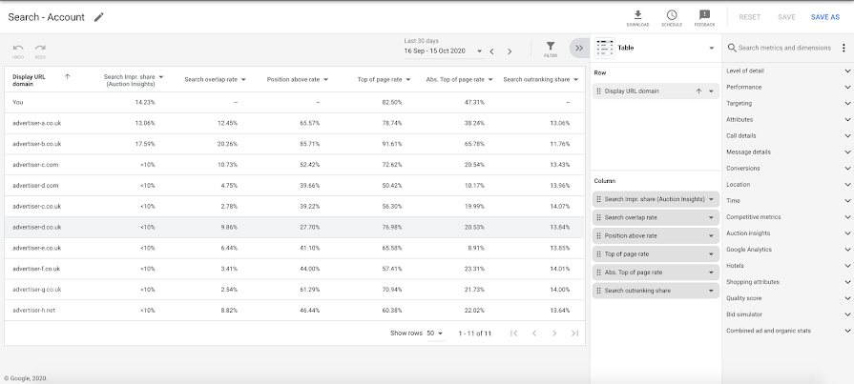Viewport: 854px width, 384px height.
Task: Click the RESET button
Action: point(749,17)
